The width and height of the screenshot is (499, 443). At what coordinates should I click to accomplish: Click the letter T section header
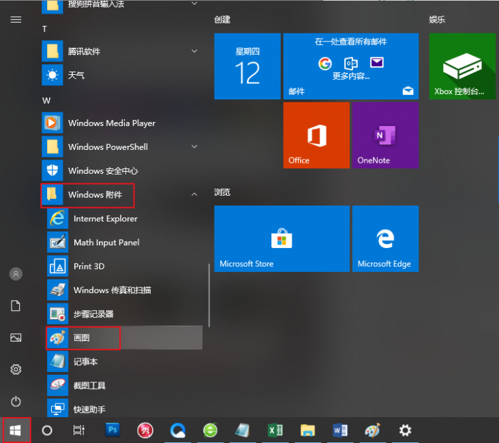[x=44, y=29]
